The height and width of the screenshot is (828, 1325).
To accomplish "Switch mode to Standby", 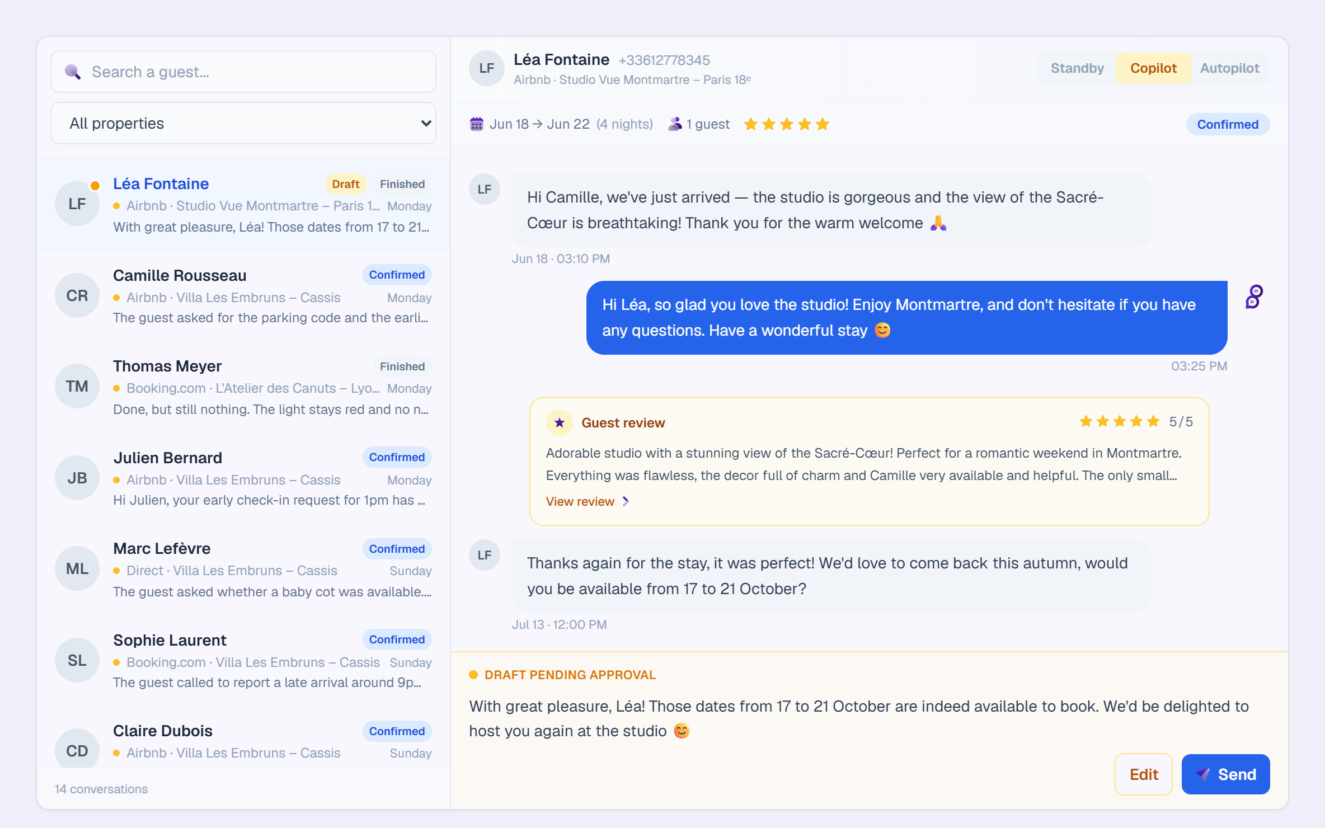I will point(1077,68).
